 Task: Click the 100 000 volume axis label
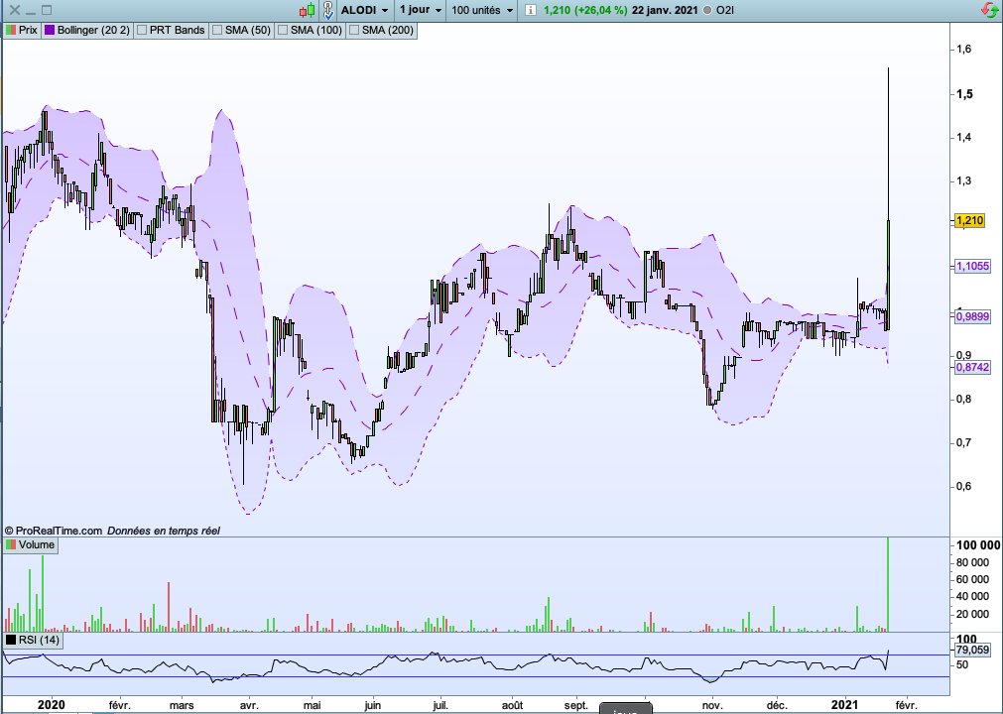coord(978,545)
